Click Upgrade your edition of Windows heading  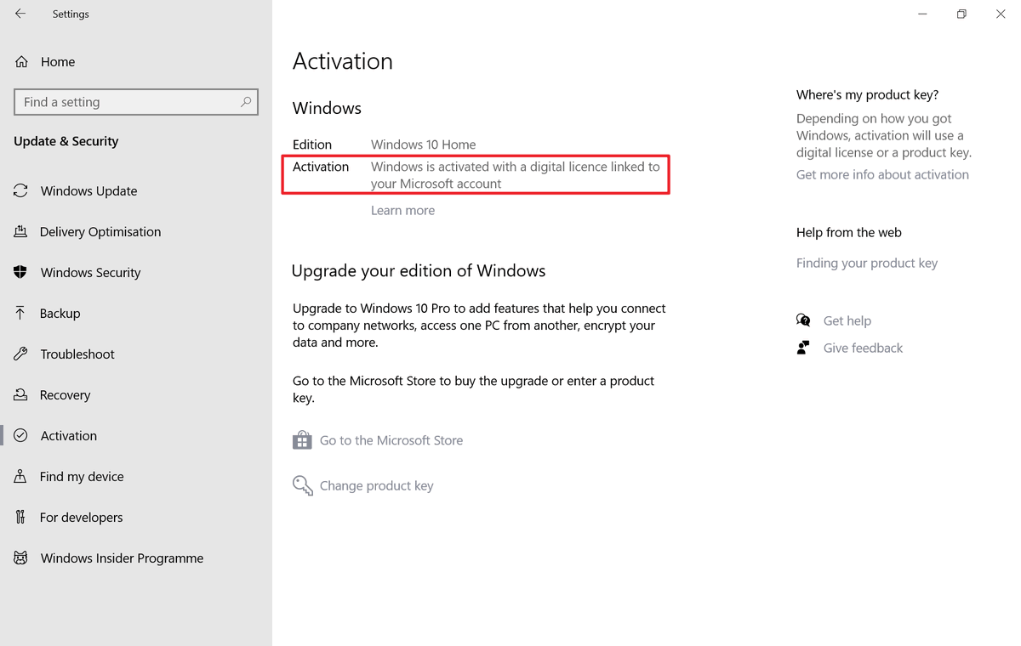pyautogui.click(x=419, y=271)
